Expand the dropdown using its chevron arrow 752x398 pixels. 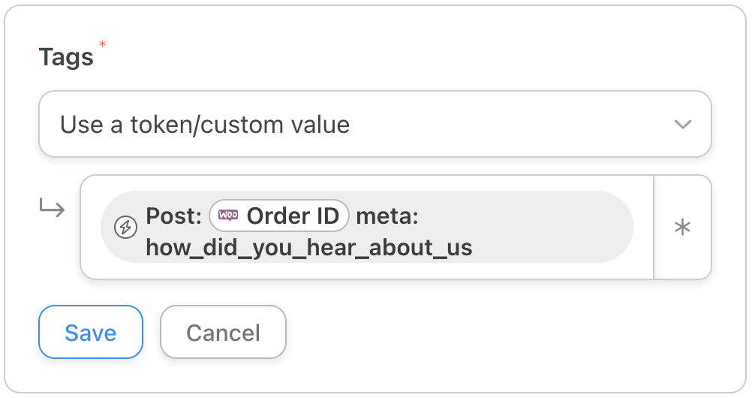[682, 125]
